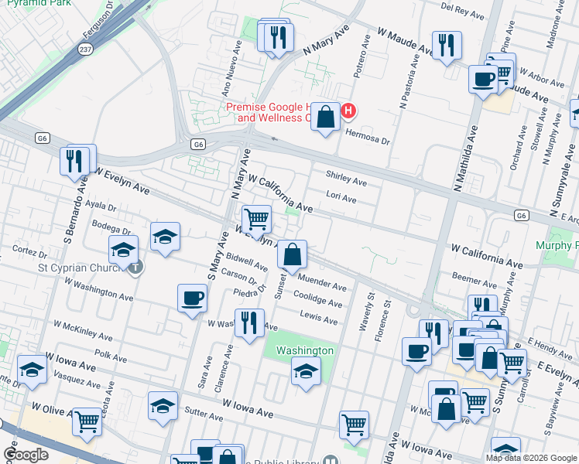Click the Florence St street label
The image size is (579, 464).
click(x=383, y=320)
